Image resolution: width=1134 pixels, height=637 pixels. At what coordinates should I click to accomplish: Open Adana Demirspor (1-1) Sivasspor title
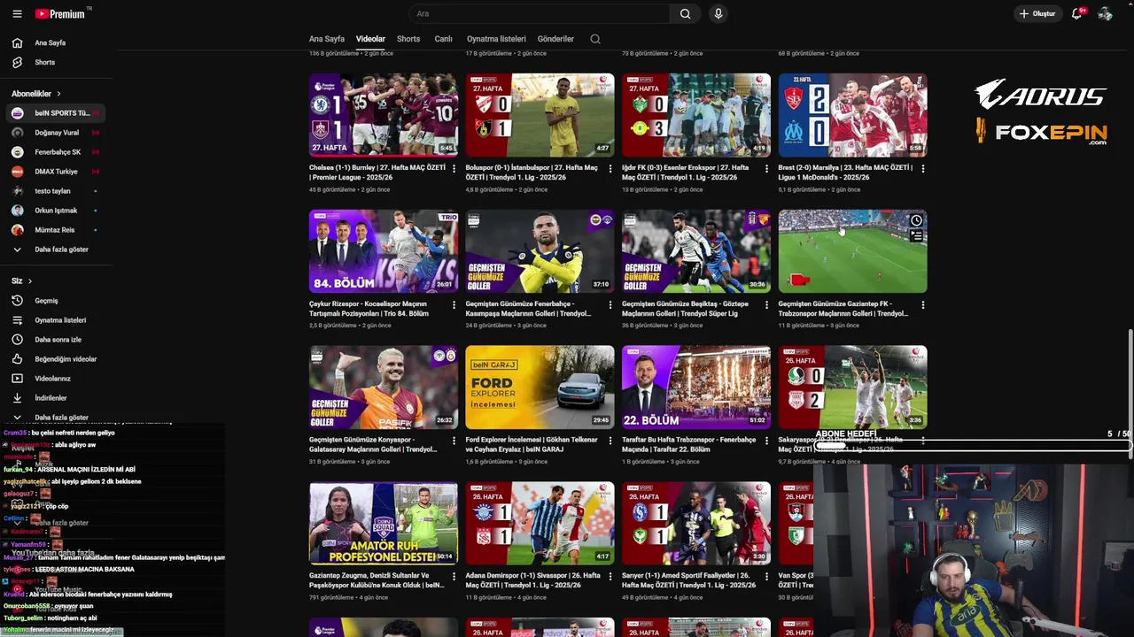[532, 580]
